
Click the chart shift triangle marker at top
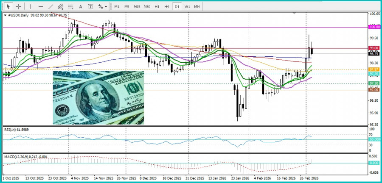pyautogui.click(x=294, y=14)
